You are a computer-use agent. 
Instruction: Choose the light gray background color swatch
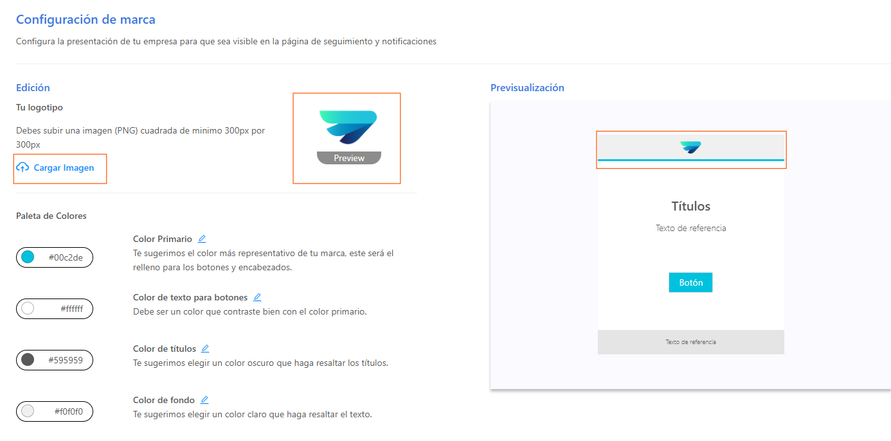(x=28, y=411)
